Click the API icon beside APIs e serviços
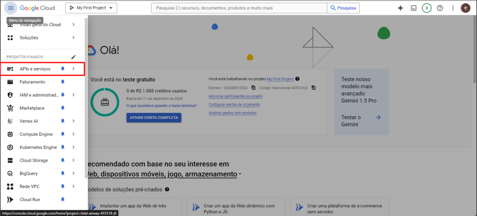Viewport: 477px width, 216px height. (10, 69)
